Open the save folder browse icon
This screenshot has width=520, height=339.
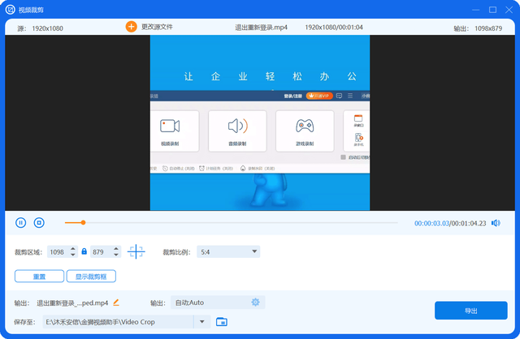click(222, 322)
